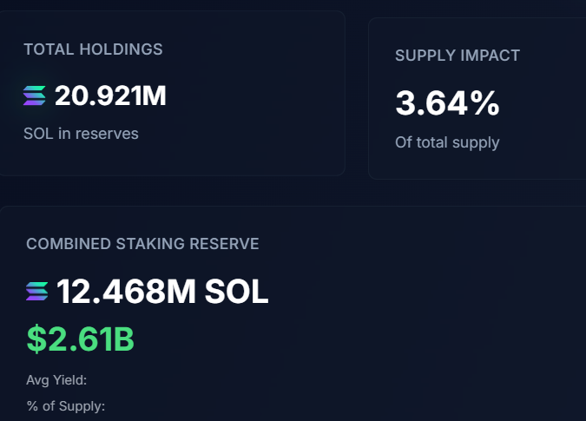The image size is (586, 421).
Task: Select the SUPPLY IMPACT heading
Action: point(458,56)
